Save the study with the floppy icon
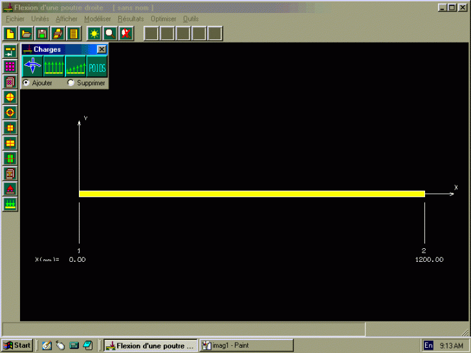 [42, 34]
